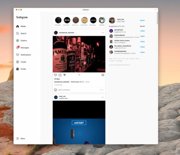Click the emoji icon in comment field

click(x=56, y=90)
